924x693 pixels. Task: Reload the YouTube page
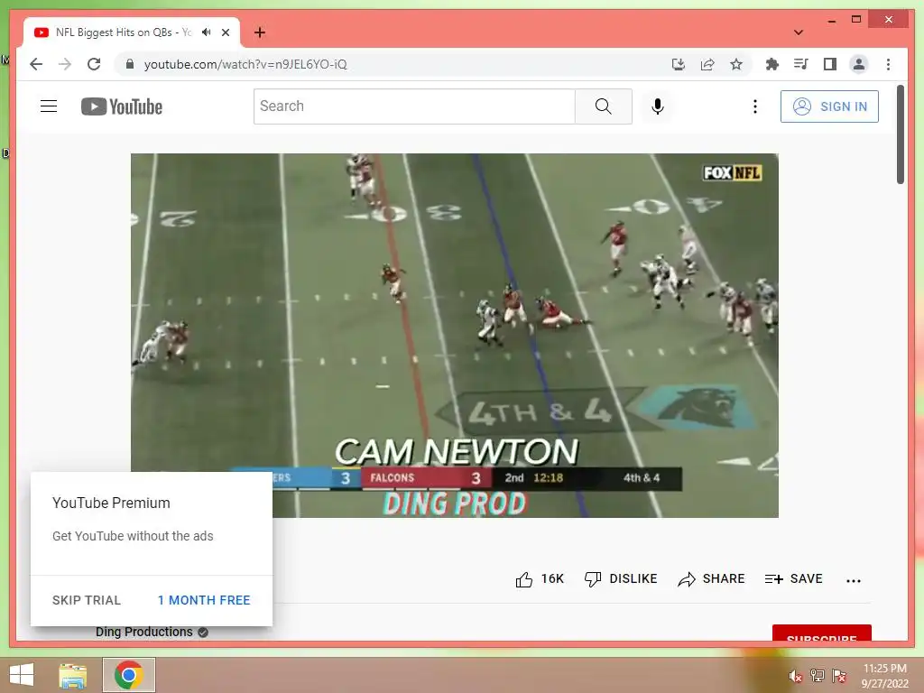tap(94, 64)
